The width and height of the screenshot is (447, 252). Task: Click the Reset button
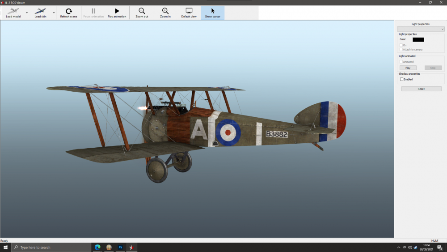pyautogui.click(x=421, y=89)
